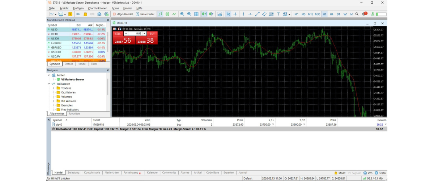Close the de40 position via profit X
Image resolution: width=434 pixels, height=181 pixels.
[386, 124]
